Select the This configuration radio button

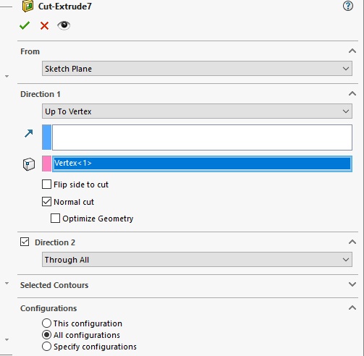point(46,323)
